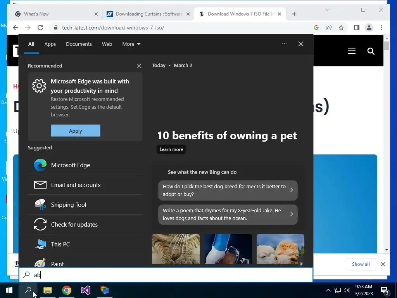Image resolution: width=397 pixels, height=298 pixels.
Task: Switch to Chrome on the taskbar
Action: [67, 290]
